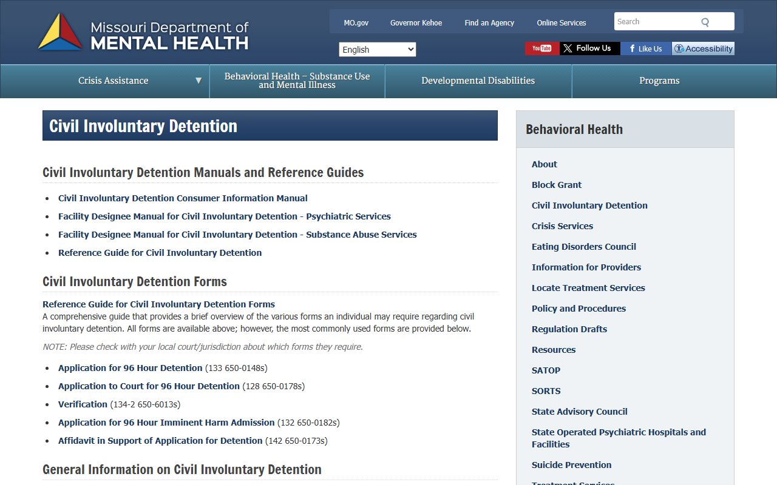
Task: Open Facility Designee Manual for Substance Abuse Services
Action: (x=237, y=235)
